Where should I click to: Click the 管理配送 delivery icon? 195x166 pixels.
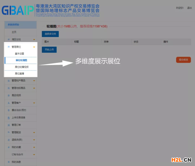pos(9,132)
